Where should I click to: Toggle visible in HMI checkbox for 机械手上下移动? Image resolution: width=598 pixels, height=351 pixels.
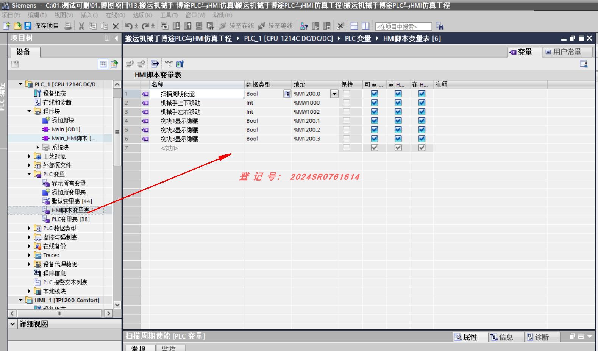422,103
